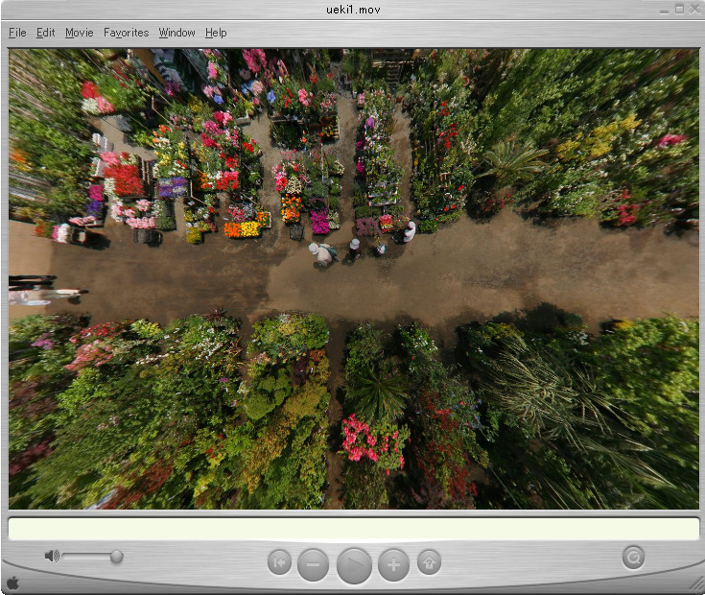The image size is (705, 595).
Task: Open the Movie menu
Action: click(x=79, y=33)
